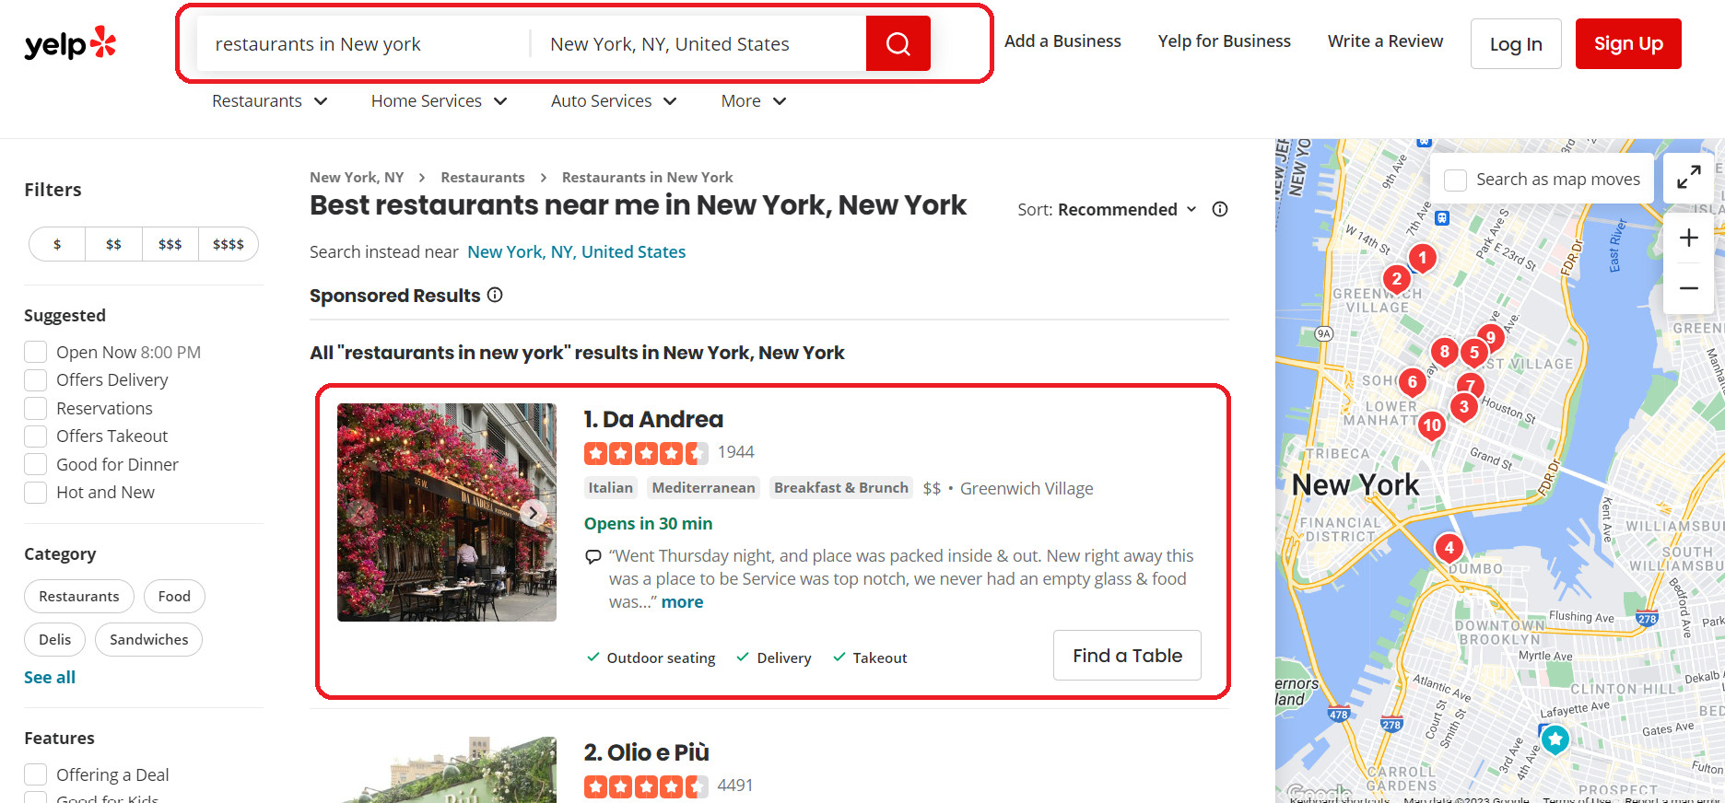Click Breakfast & Brunch tag
Image resolution: width=1725 pixels, height=803 pixels.
coord(841,488)
